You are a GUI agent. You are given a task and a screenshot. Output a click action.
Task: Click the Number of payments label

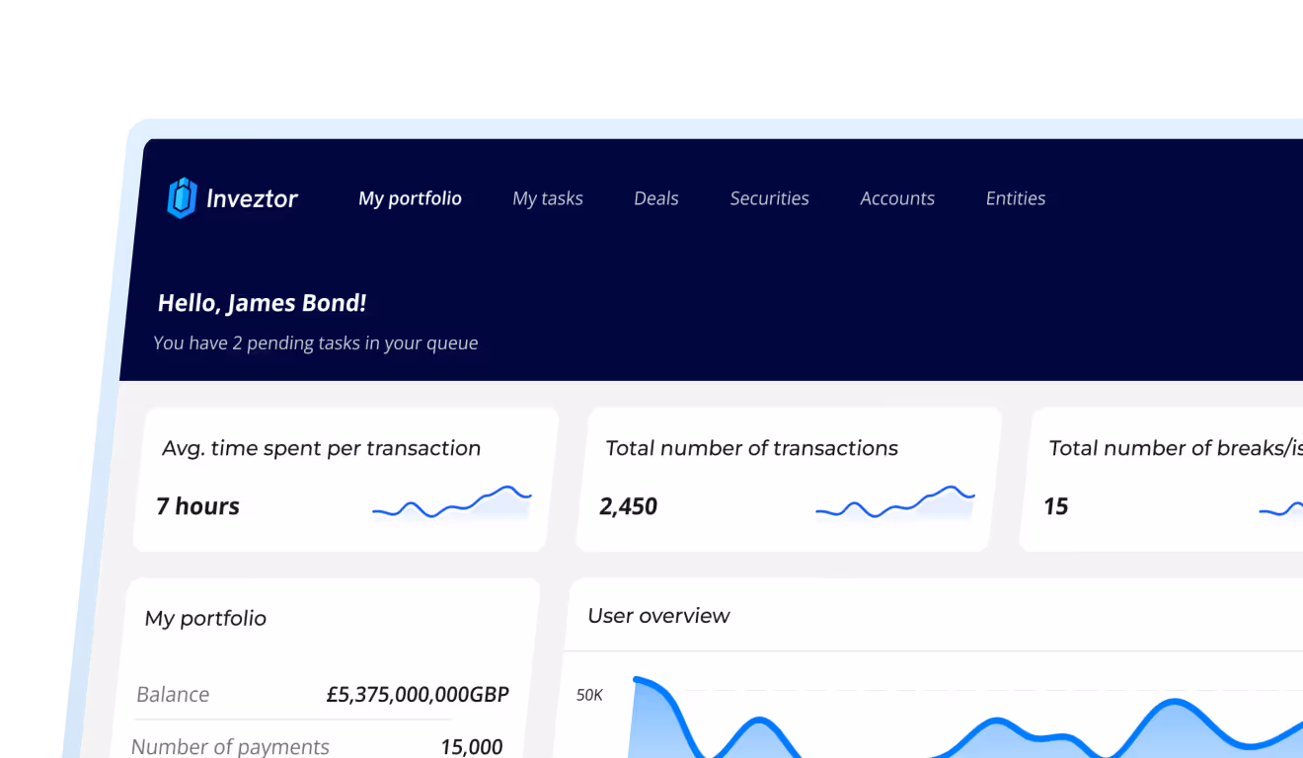point(230,747)
